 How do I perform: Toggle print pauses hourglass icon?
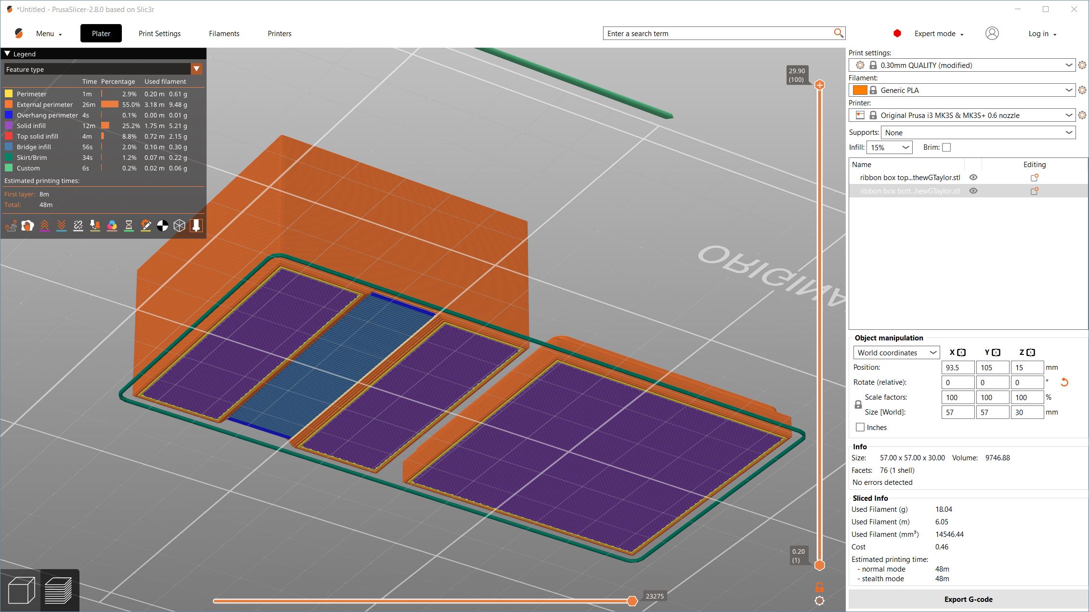click(x=129, y=225)
